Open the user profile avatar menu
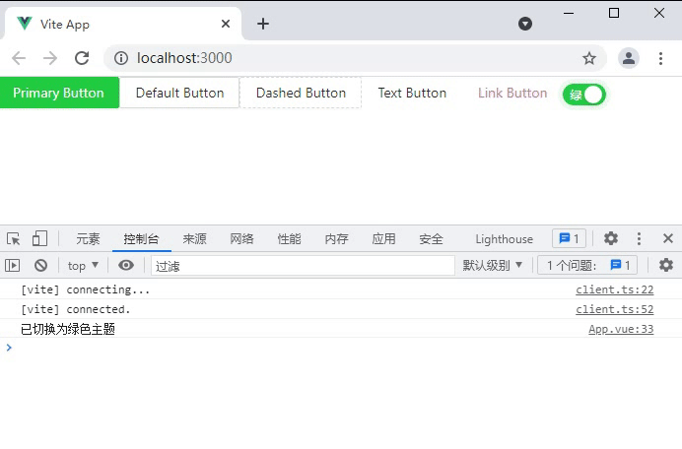 pyautogui.click(x=629, y=58)
